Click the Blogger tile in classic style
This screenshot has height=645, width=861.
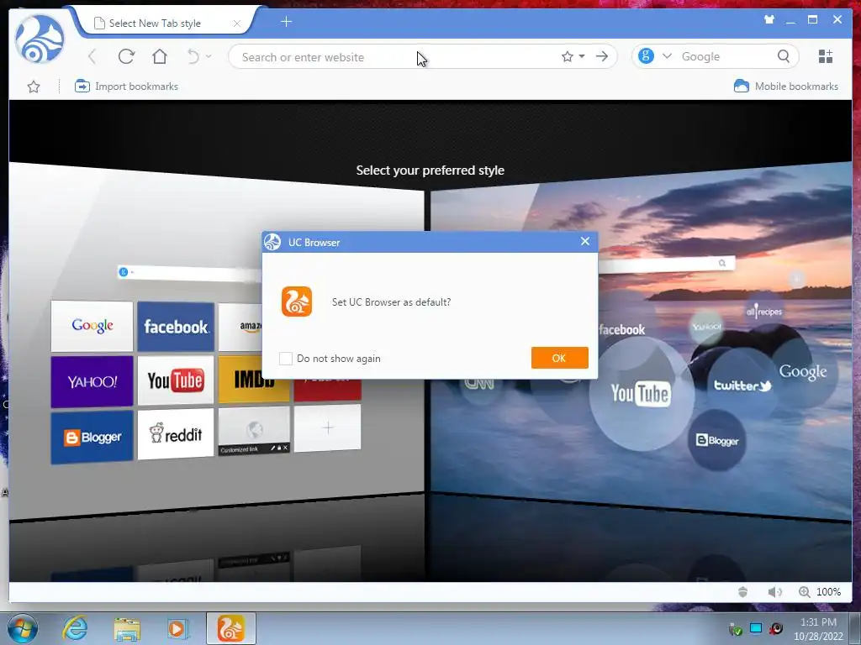click(92, 438)
